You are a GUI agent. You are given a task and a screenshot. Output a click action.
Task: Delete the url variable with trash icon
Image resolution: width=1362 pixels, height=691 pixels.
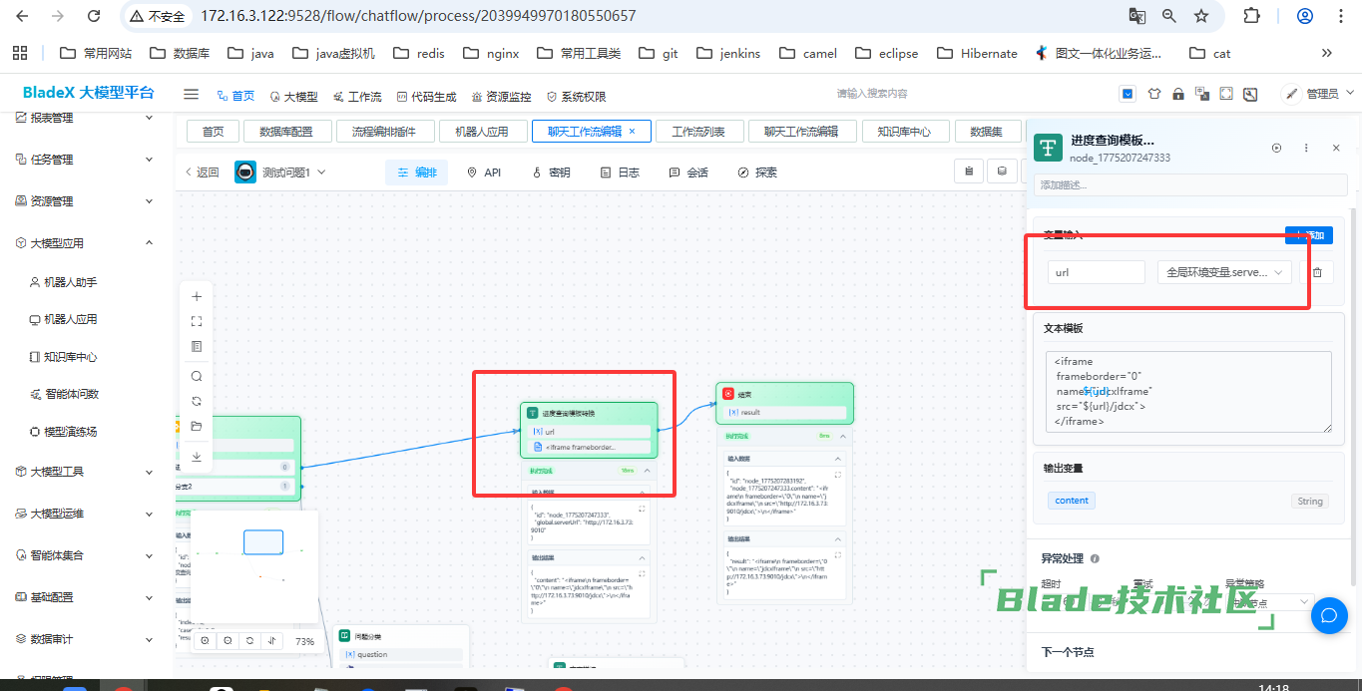1317,272
